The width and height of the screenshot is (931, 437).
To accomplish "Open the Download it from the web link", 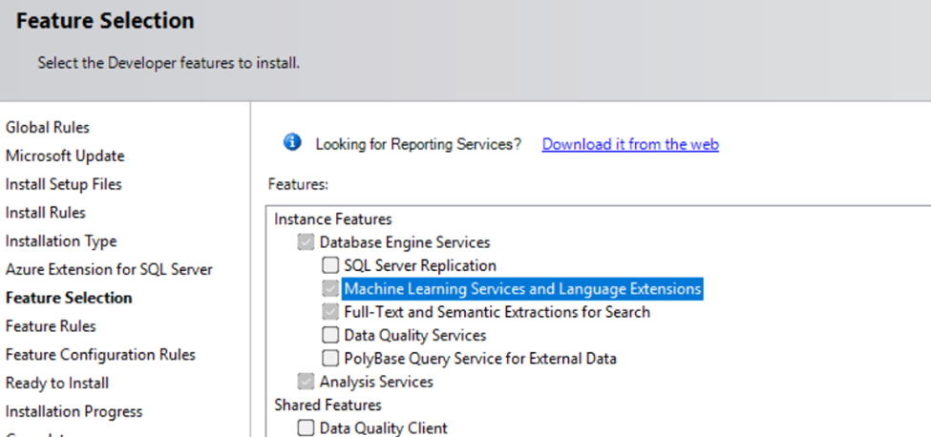I will point(630,144).
